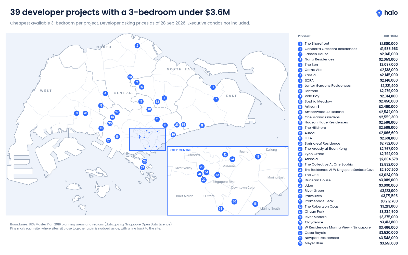Click map pin 17 on the map
This screenshot has width=408, height=255.
(108, 141)
